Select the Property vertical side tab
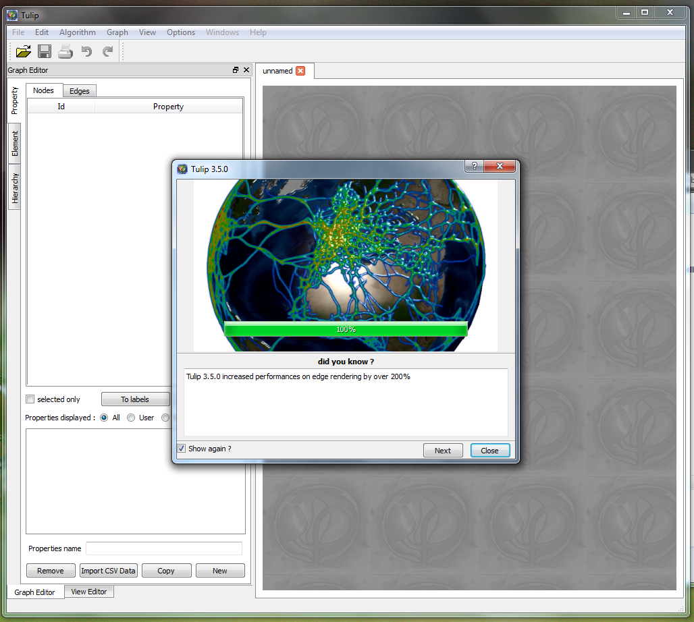694x622 pixels. 15,101
